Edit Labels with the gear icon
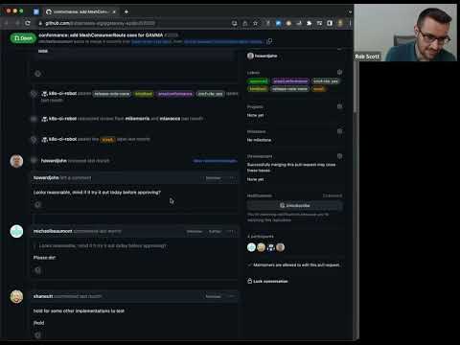 tap(339, 72)
